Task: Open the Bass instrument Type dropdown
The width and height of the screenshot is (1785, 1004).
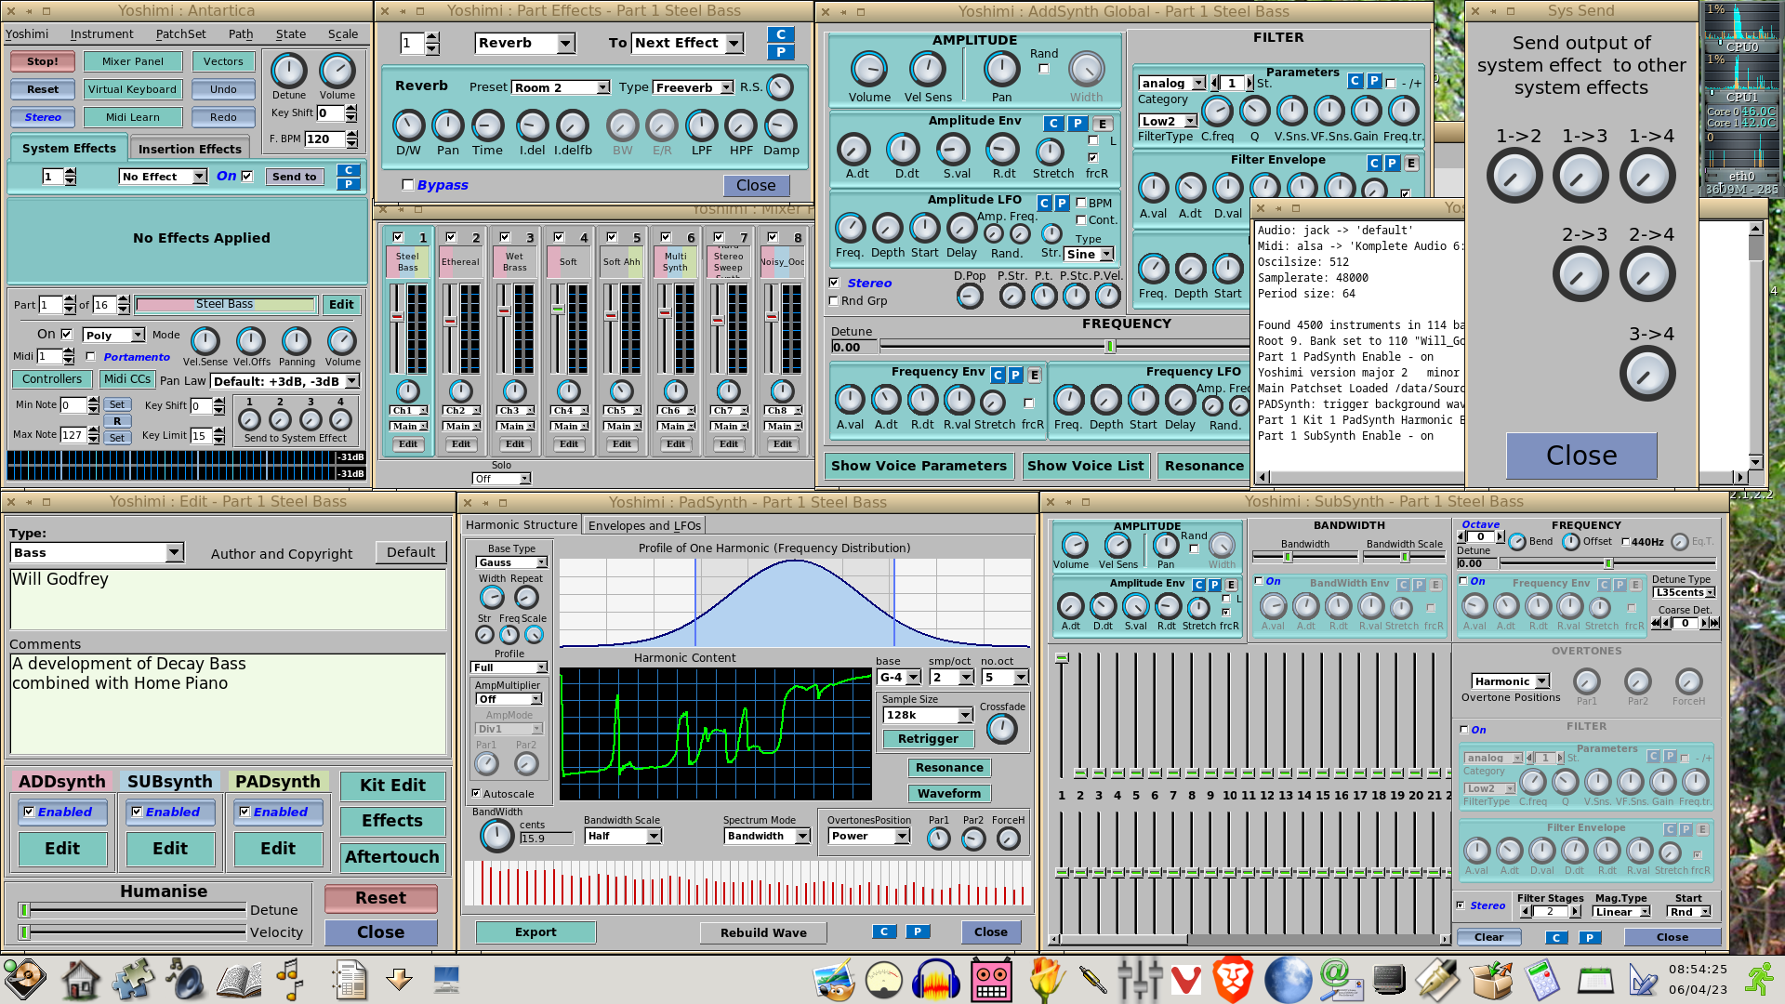Action: tap(98, 553)
